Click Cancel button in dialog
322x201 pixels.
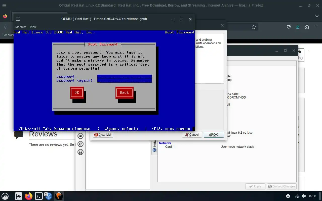point(192,135)
